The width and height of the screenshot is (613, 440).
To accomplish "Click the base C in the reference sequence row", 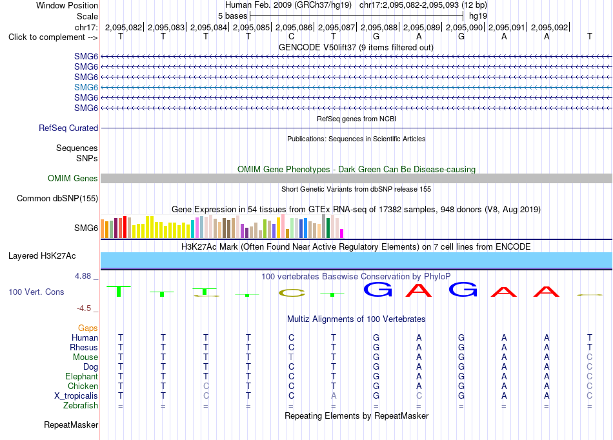I will [291, 37].
